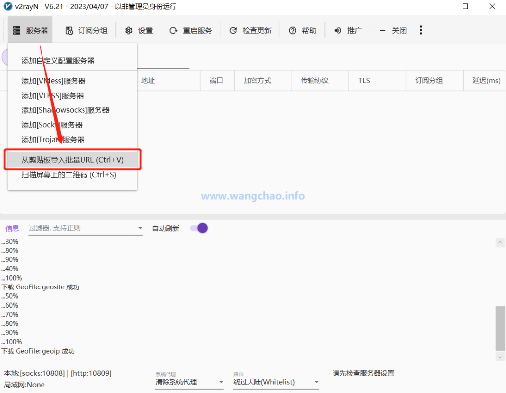Click the log scrollbar up arrow
The image size is (506, 393).
[500, 243]
